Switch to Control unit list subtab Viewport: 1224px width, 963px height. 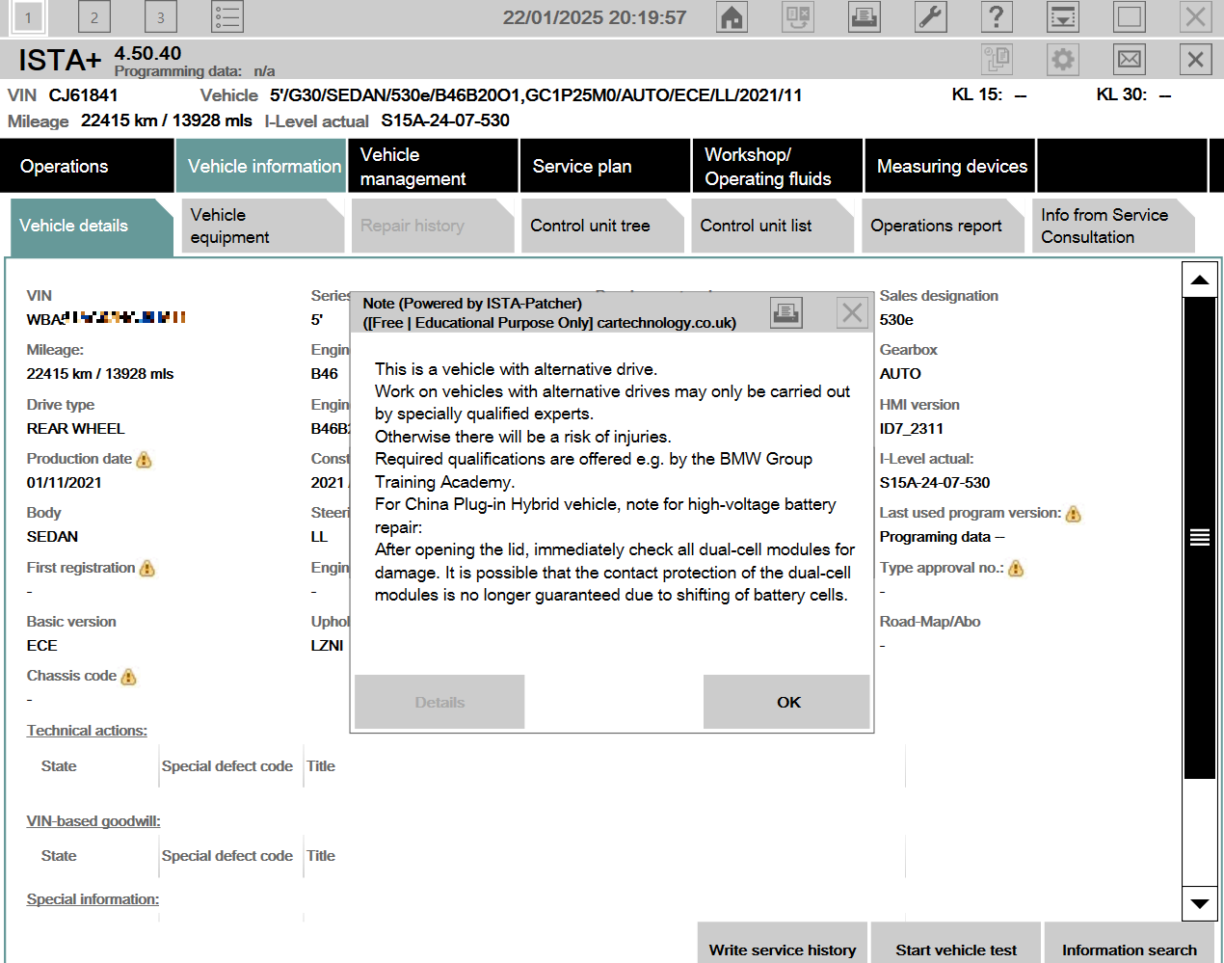[772, 226]
